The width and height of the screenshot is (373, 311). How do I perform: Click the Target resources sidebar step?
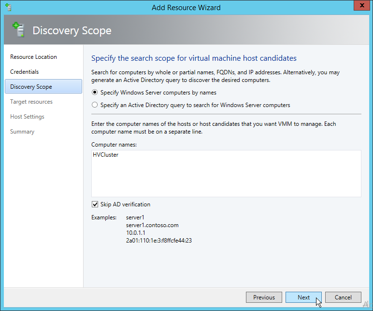pos(31,102)
